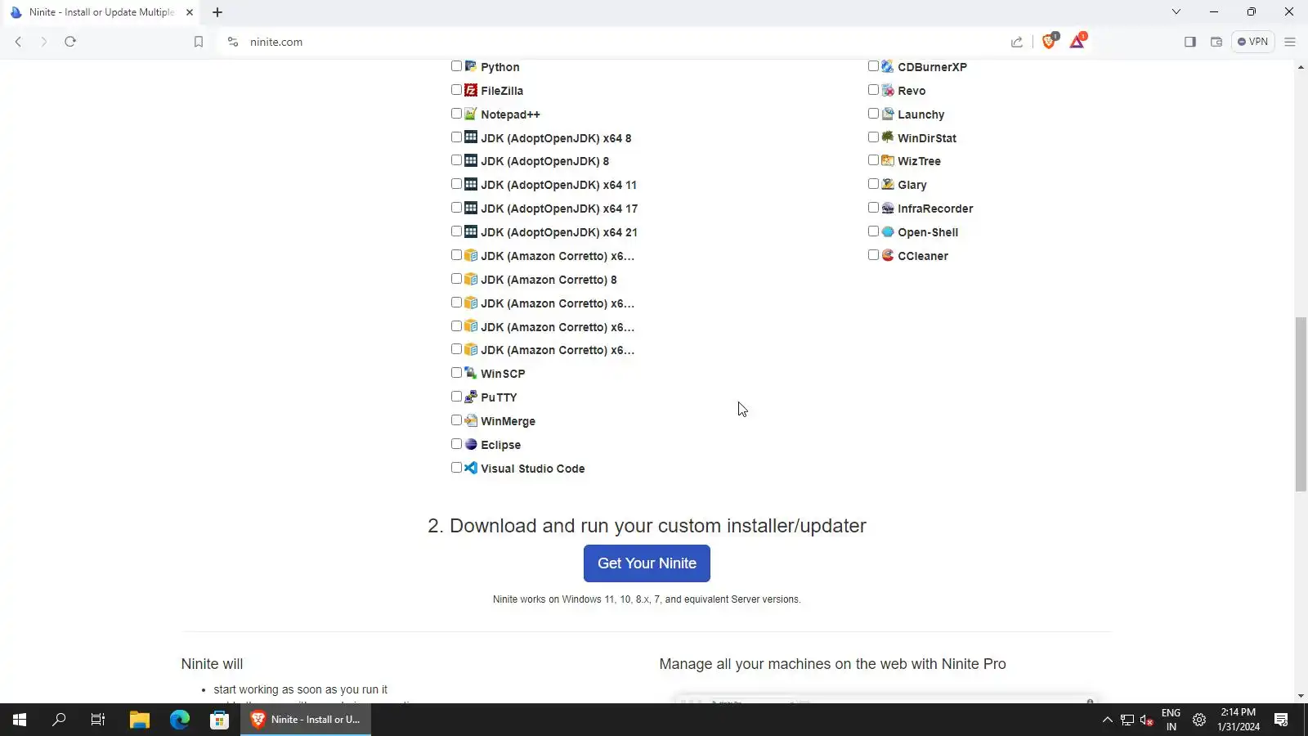Click the Open-Shell app icon
Screen dimensions: 1308x736
(x=888, y=231)
